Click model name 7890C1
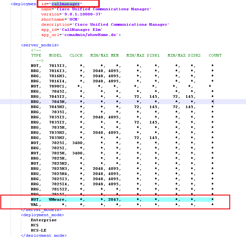This screenshot has height=238, width=246. [x=57, y=87]
